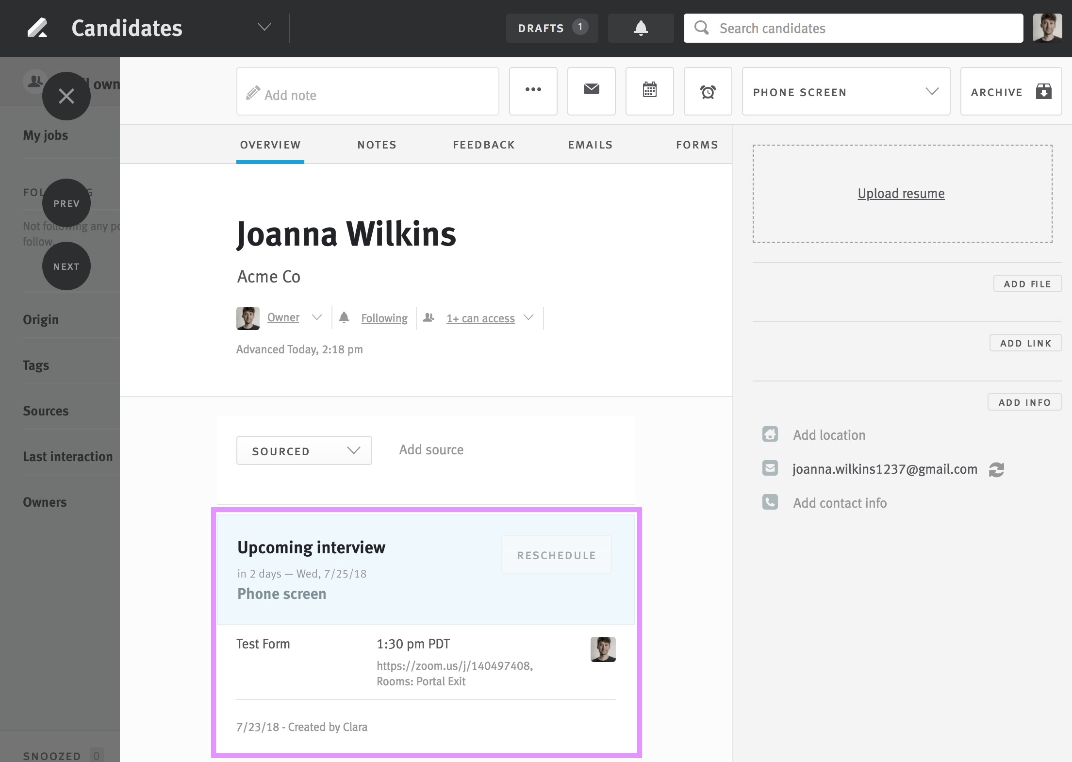Switch to the Feedback tab
1072x762 pixels.
pos(484,145)
